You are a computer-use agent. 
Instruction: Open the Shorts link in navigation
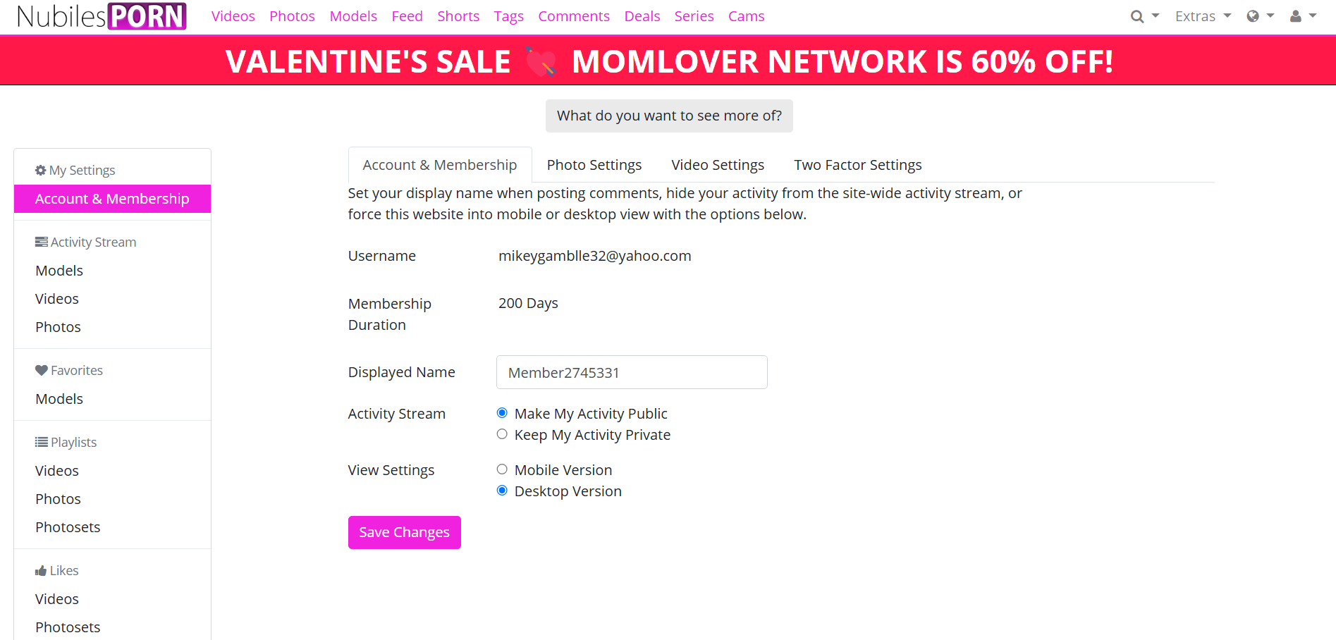[x=458, y=16]
